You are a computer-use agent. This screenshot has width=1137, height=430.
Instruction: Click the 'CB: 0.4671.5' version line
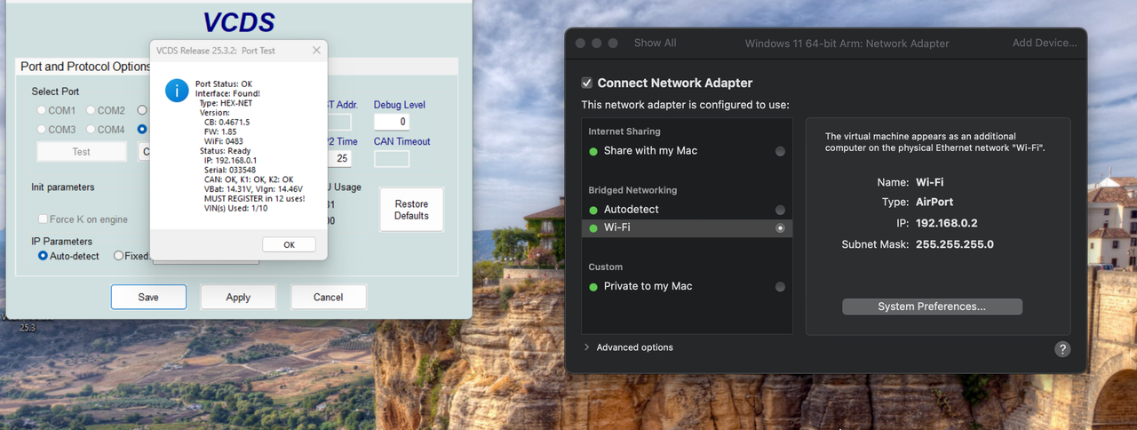pyautogui.click(x=227, y=122)
